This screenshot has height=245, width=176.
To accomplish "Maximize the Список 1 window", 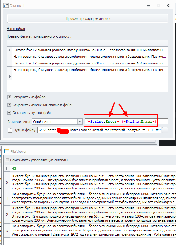I will point(159,6).
